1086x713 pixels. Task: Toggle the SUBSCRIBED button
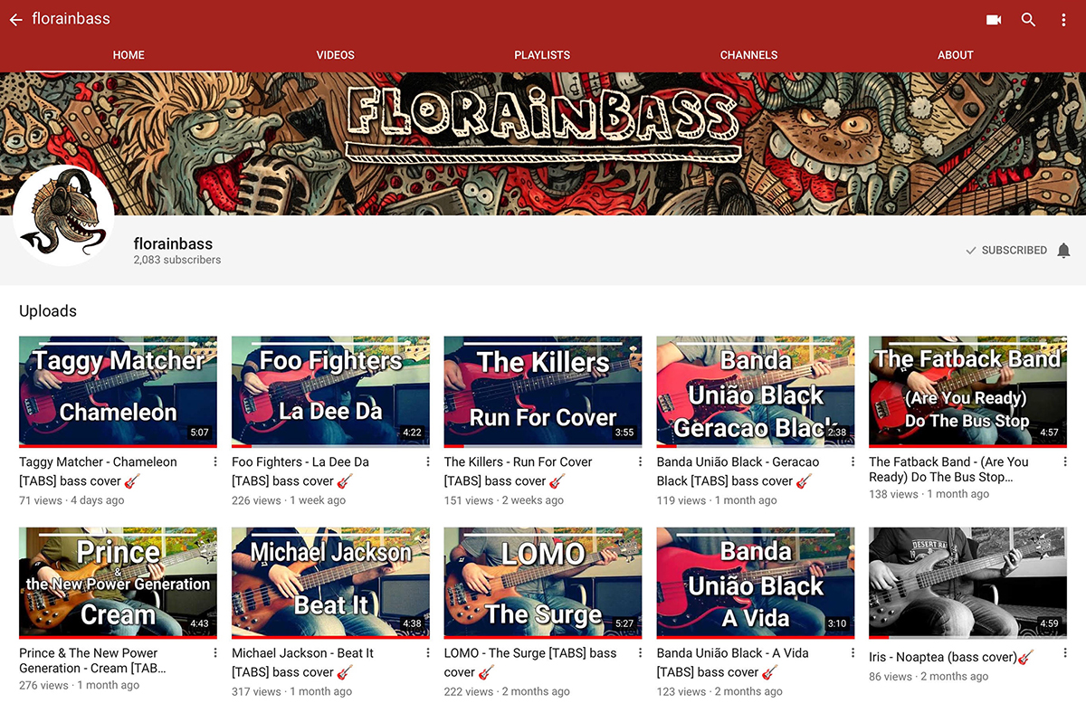coord(1005,251)
